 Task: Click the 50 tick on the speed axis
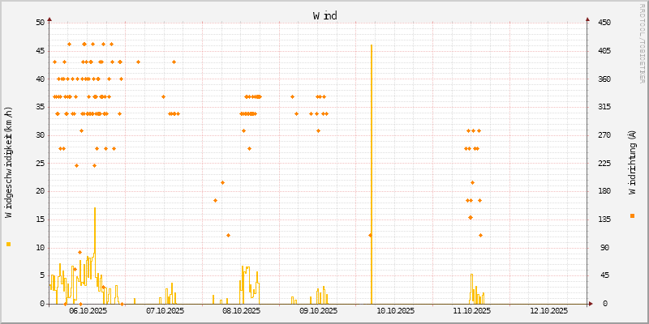pyautogui.click(x=41, y=22)
